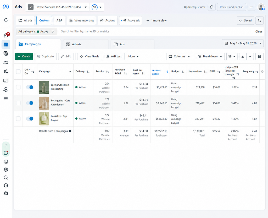Open Help question mark icon
Viewport: 268px width, 218px height.
pos(6,145)
